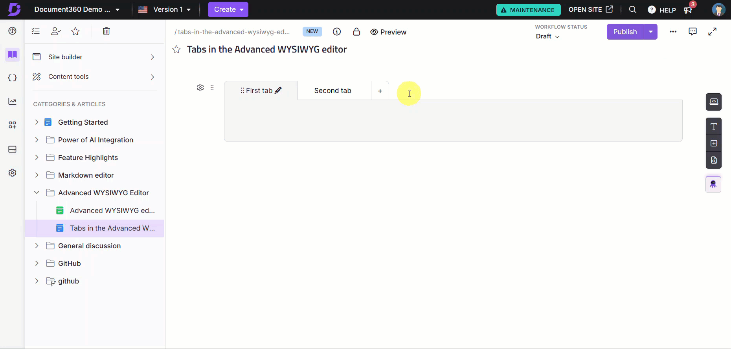Expand the Feature Highlights category
The height and width of the screenshot is (349, 731).
tap(37, 157)
